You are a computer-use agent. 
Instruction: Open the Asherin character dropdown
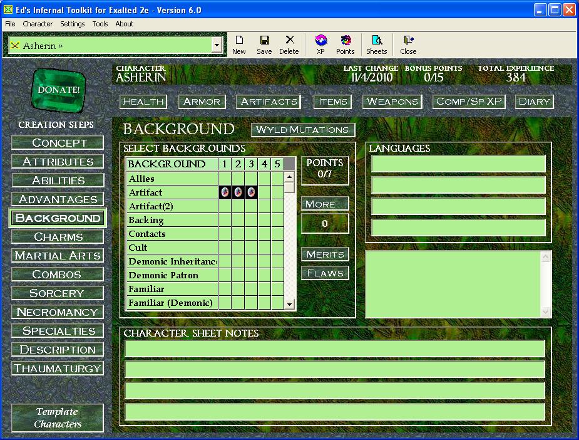point(217,46)
